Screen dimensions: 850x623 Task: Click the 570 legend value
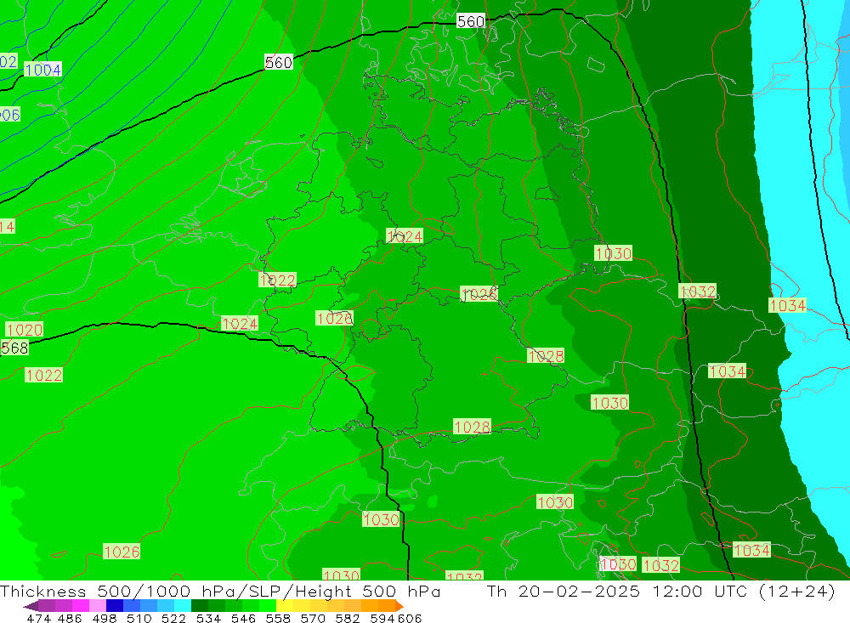coord(312,618)
